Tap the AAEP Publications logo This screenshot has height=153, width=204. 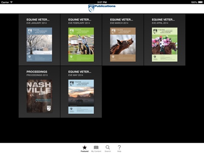pos(102,8)
